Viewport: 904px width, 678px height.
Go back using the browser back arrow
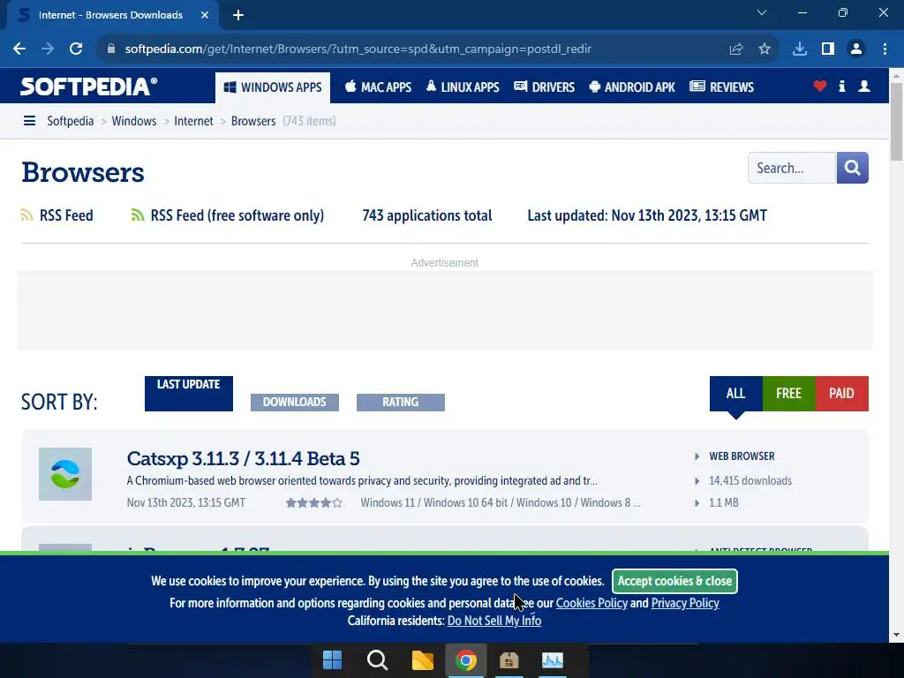tap(19, 49)
